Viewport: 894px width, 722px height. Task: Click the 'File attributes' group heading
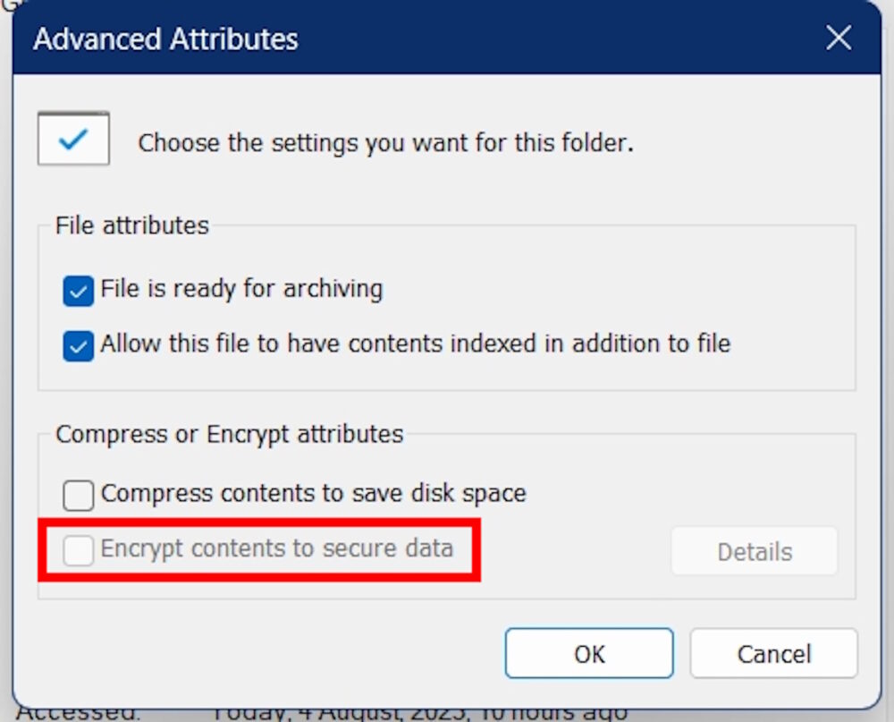pos(132,225)
